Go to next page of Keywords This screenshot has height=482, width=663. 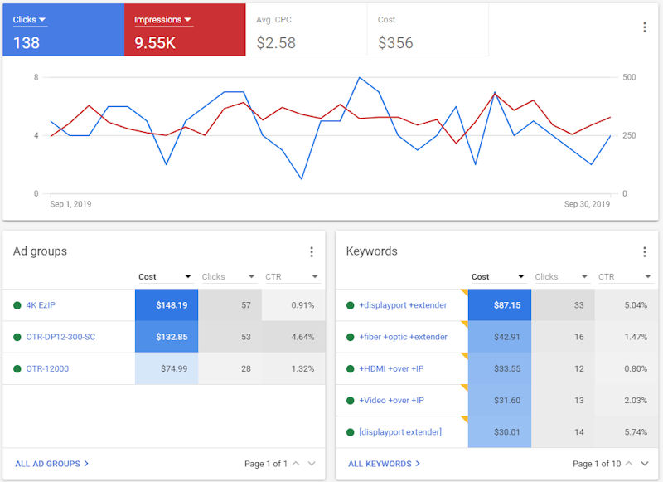point(645,464)
